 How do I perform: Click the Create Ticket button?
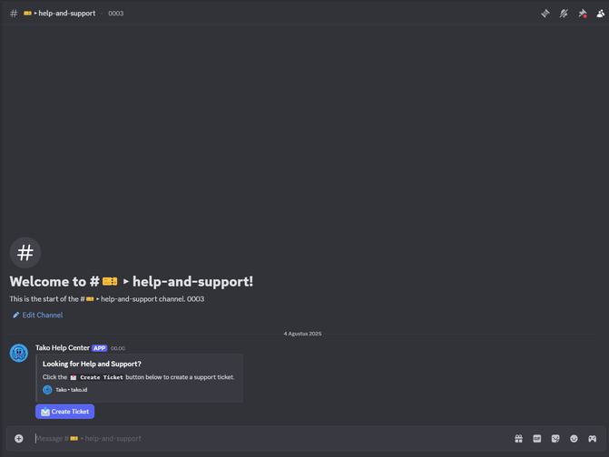[x=64, y=412]
